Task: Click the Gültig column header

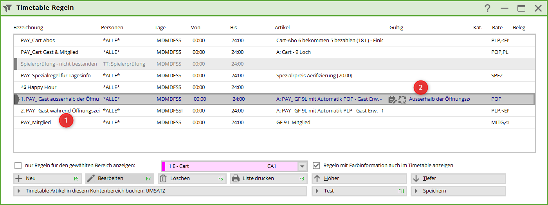Action: pyautogui.click(x=396, y=28)
